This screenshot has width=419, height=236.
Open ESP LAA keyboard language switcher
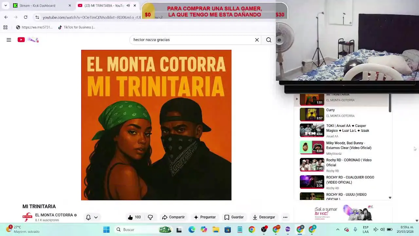click(366, 229)
